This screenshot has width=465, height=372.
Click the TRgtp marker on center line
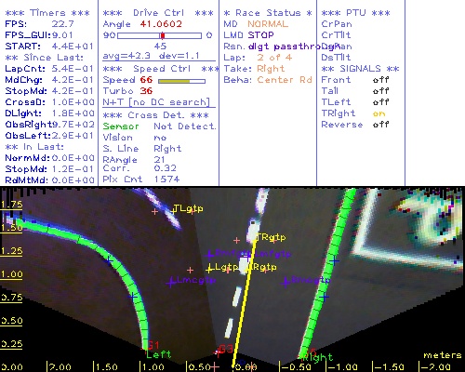(271, 237)
